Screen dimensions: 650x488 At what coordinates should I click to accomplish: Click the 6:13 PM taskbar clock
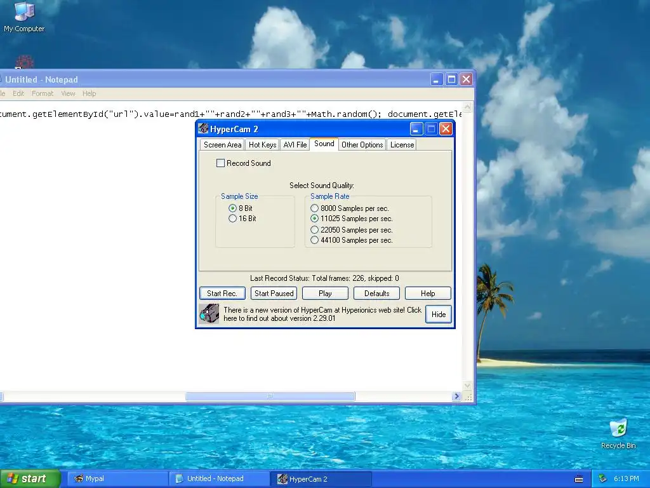tap(626, 478)
